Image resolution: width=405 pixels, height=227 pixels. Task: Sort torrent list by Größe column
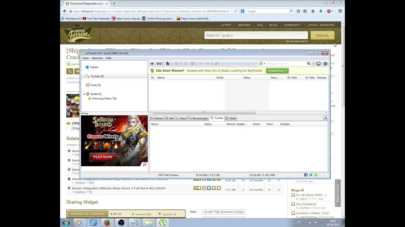click(x=220, y=78)
